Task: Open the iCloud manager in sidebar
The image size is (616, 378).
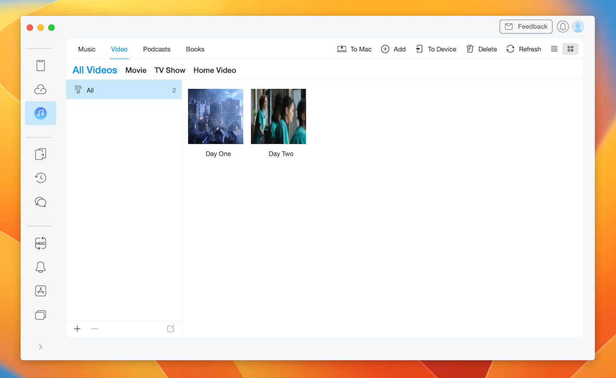Action: pos(40,89)
